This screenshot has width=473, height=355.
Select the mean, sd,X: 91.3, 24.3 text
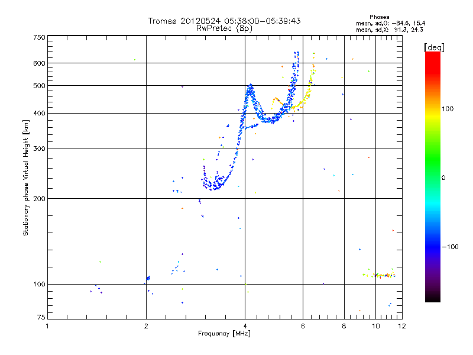(390, 30)
